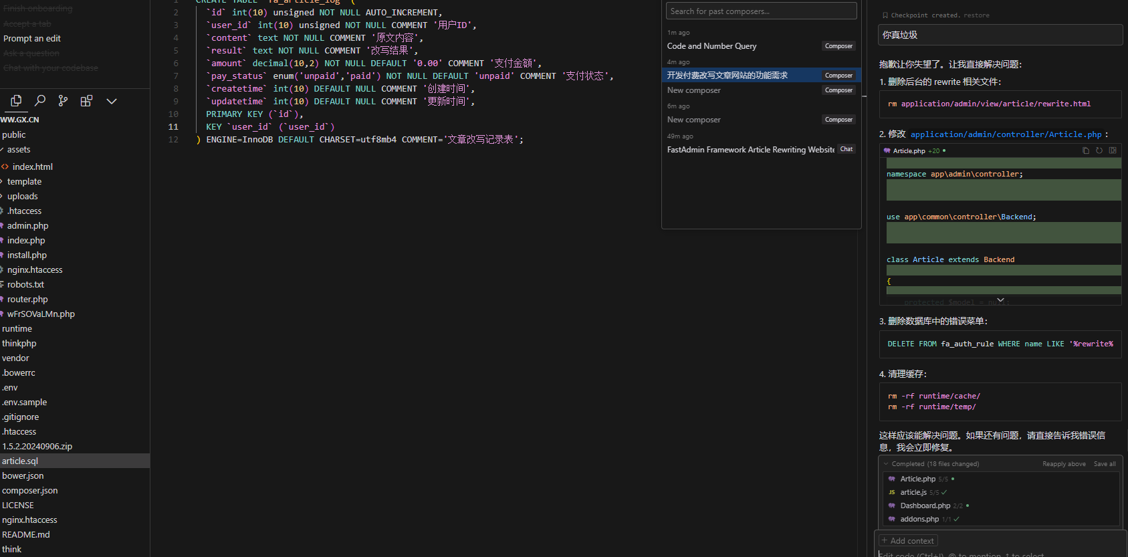Image resolution: width=1128 pixels, height=557 pixels.
Task: Open the Source Control view icon
Action: click(63, 100)
